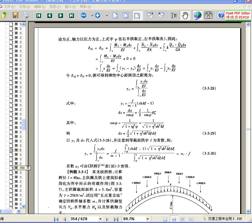Rotate the page counterclockwise
Image resolution: width=252 pixels, height=223 pixels.
(x=161, y=15)
